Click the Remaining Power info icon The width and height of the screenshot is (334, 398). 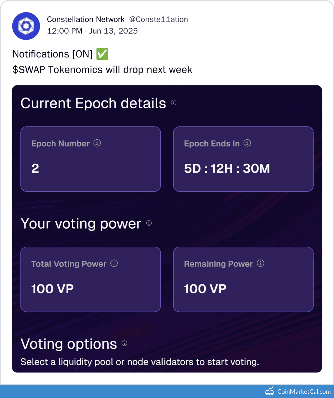click(261, 264)
